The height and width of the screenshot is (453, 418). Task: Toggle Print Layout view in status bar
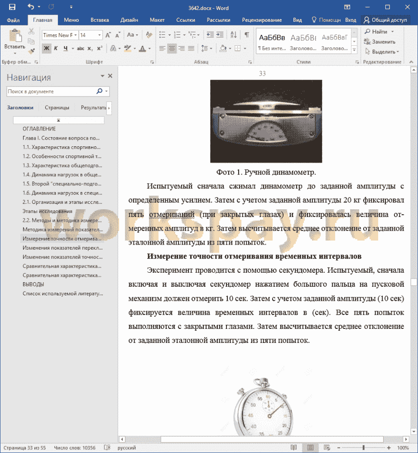click(310, 448)
